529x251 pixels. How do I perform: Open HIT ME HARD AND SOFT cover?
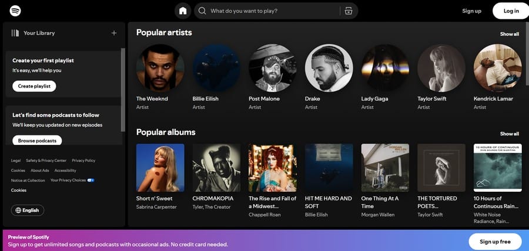click(329, 168)
